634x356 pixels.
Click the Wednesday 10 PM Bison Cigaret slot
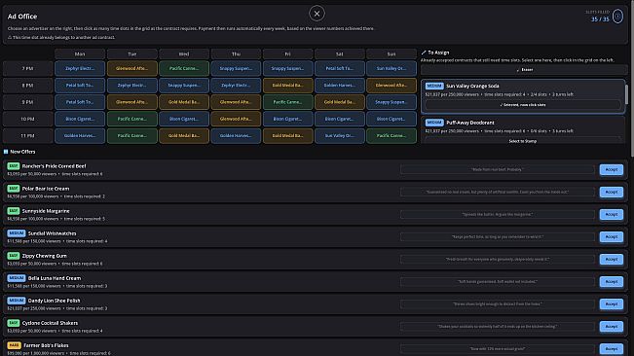coord(184,119)
